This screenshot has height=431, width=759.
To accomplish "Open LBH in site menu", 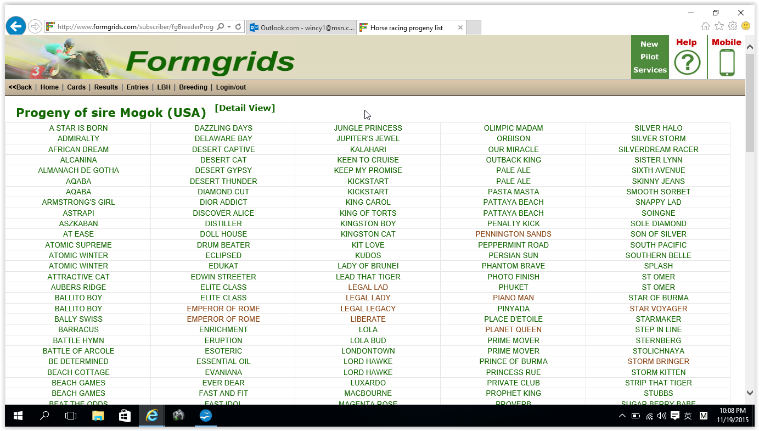I will (164, 87).
